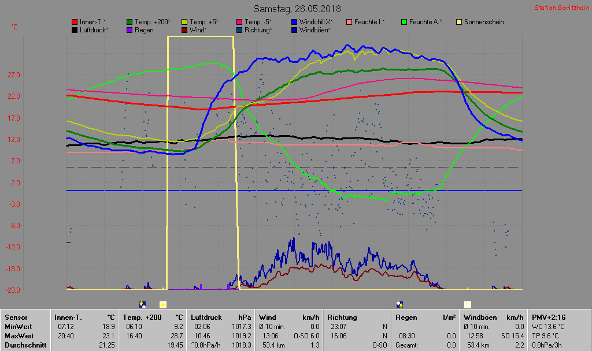
Task: Click the Wind maximum value O-SO 6.0
Action: point(306,335)
